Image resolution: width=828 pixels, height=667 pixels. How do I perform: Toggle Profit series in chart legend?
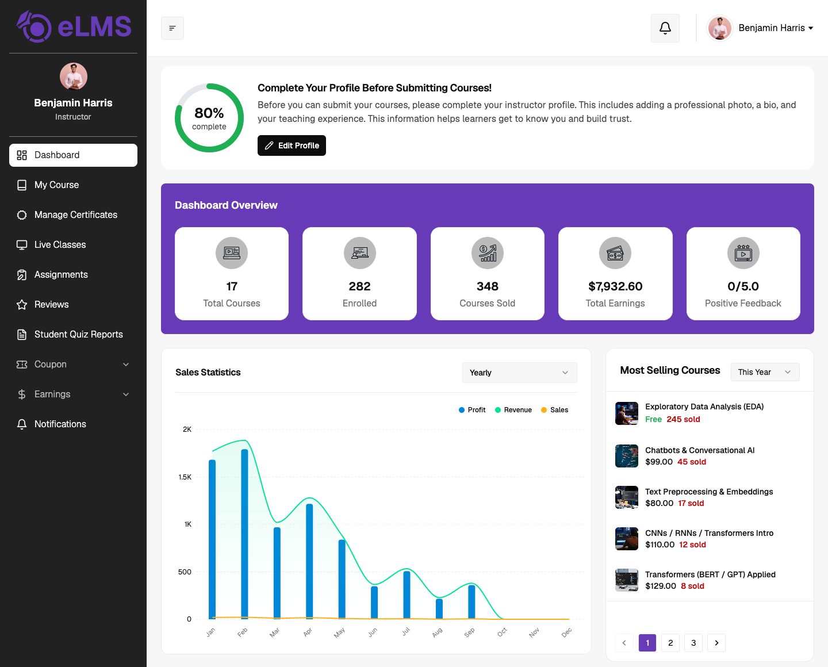[472, 410]
